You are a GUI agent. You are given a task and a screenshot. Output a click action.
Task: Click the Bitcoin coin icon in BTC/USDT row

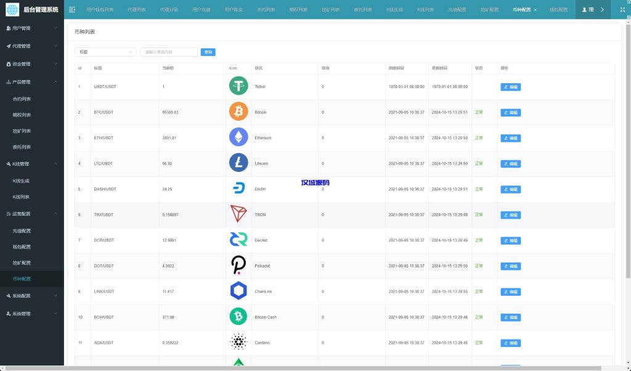238,112
